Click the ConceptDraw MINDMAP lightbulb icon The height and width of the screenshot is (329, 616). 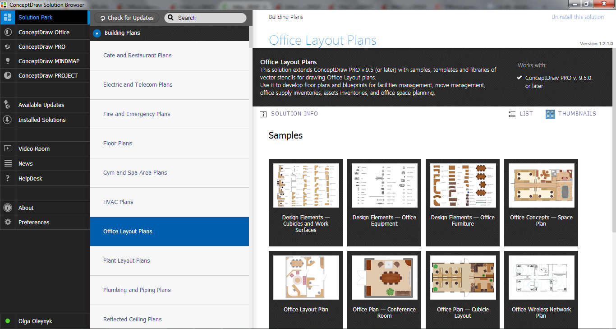click(7, 61)
